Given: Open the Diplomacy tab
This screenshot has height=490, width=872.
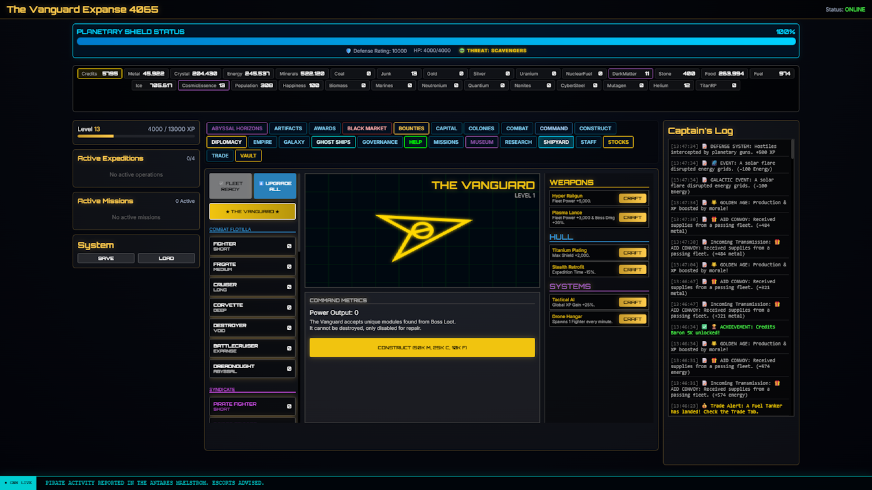Looking at the screenshot, I should pyautogui.click(x=226, y=142).
